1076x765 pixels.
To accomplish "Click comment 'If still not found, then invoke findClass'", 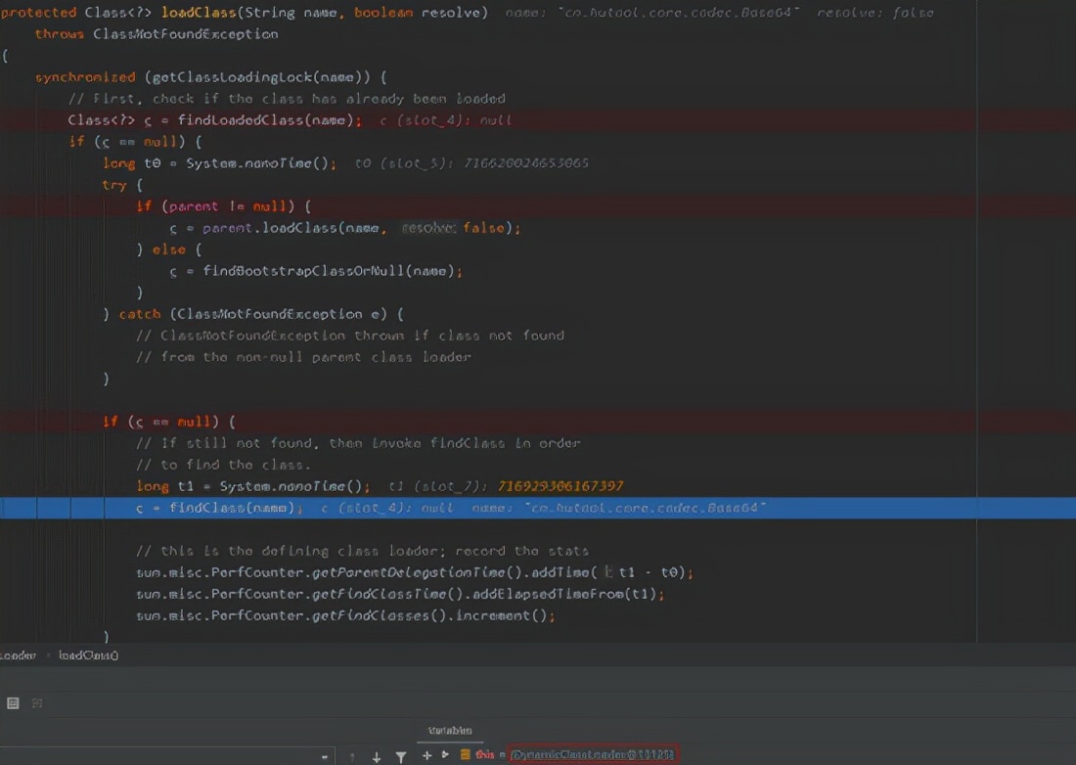I will click(x=358, y=443).
